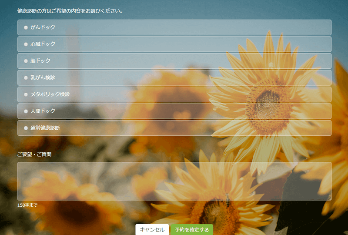The width and height of the screenshot is (348, 235).
Task: Choose the 脳ドック radio option
Action: 26,61
